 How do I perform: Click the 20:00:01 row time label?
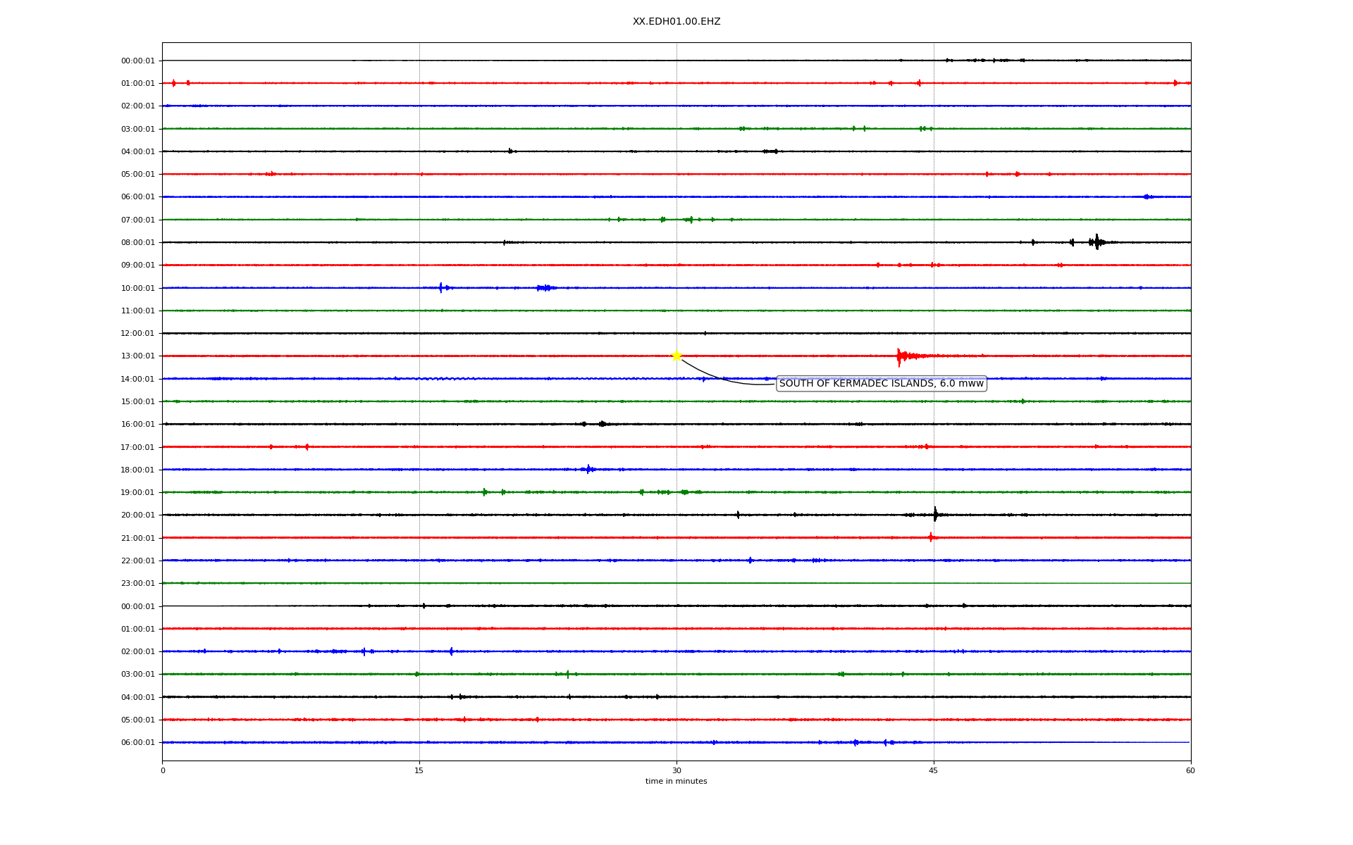137,515
